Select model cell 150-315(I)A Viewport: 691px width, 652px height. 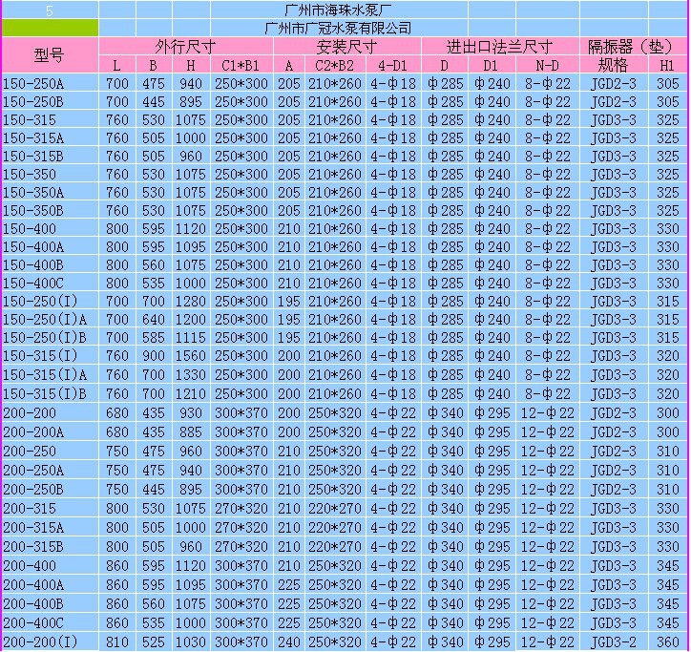(50, 374)
